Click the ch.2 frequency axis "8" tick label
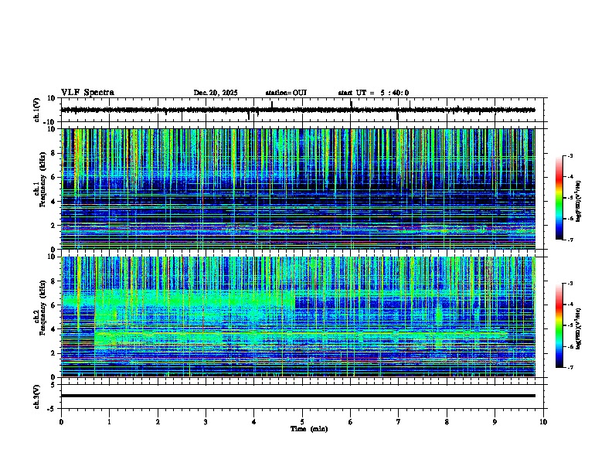Image resolution: width=612 pixels, height=473 pixels. [x=54, y=281]
